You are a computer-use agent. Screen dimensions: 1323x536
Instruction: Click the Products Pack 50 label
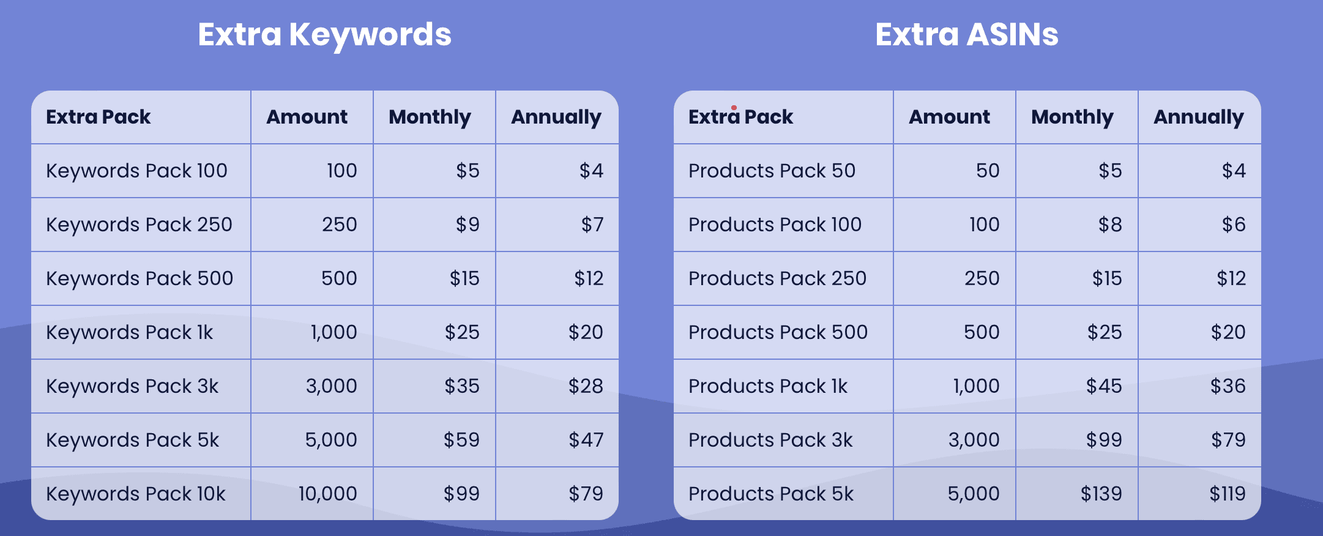772,171
